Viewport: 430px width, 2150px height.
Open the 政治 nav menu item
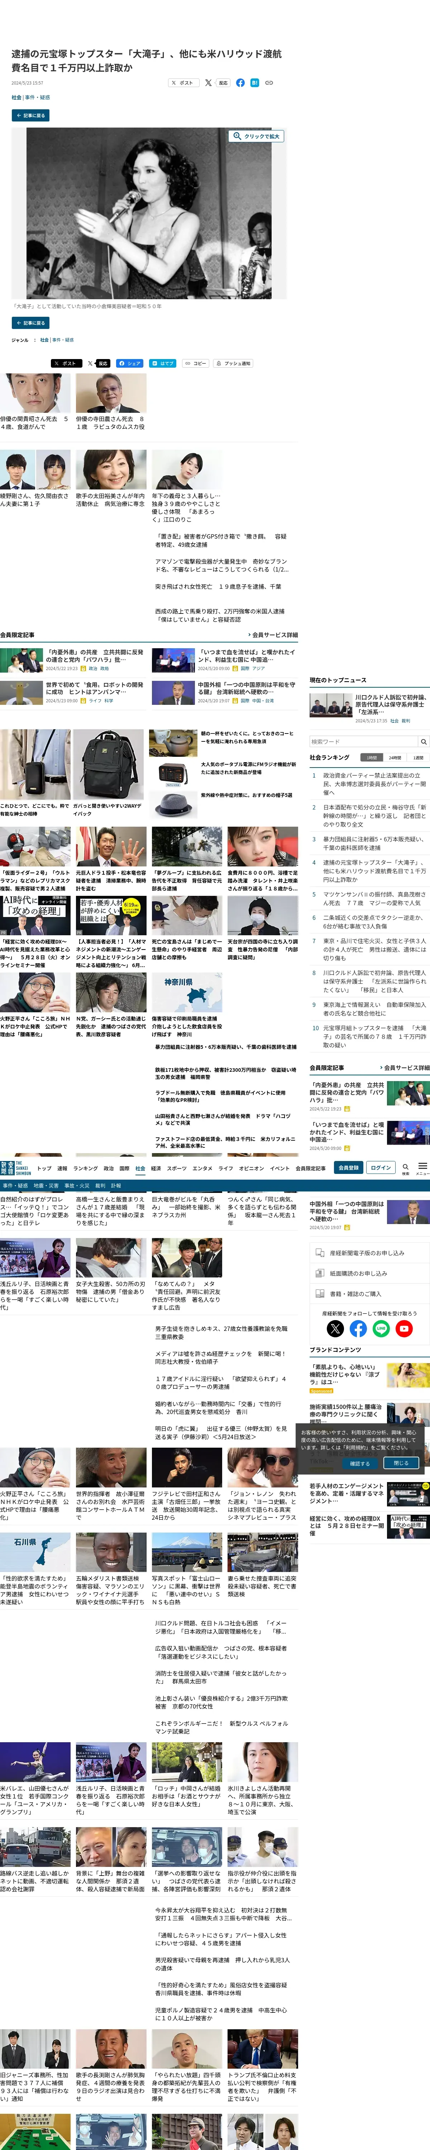[x=109, y=1168]
